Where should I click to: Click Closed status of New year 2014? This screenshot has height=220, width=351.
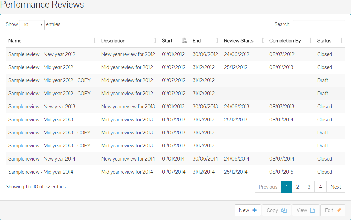coord(324,159)
